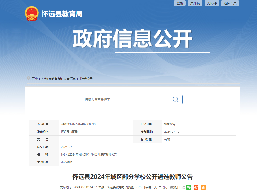The image size is (257, 194).
Task: Click the orange star favorites icon
Action: click(x=203, y=187)
